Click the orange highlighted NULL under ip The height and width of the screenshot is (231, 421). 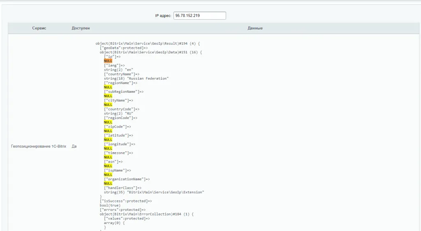tap(108, 61)
